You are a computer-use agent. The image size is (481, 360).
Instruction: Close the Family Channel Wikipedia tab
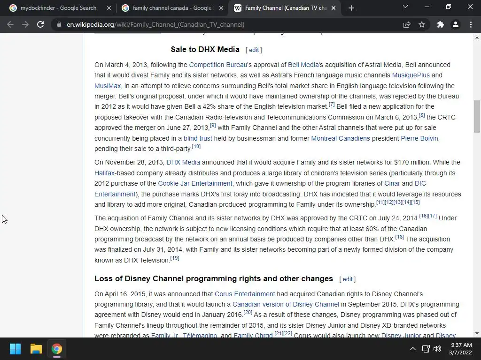point(334,8)
